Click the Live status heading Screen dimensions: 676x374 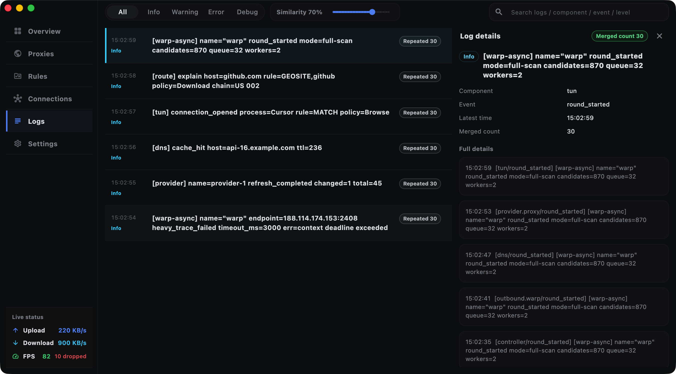tap(27, 317)
